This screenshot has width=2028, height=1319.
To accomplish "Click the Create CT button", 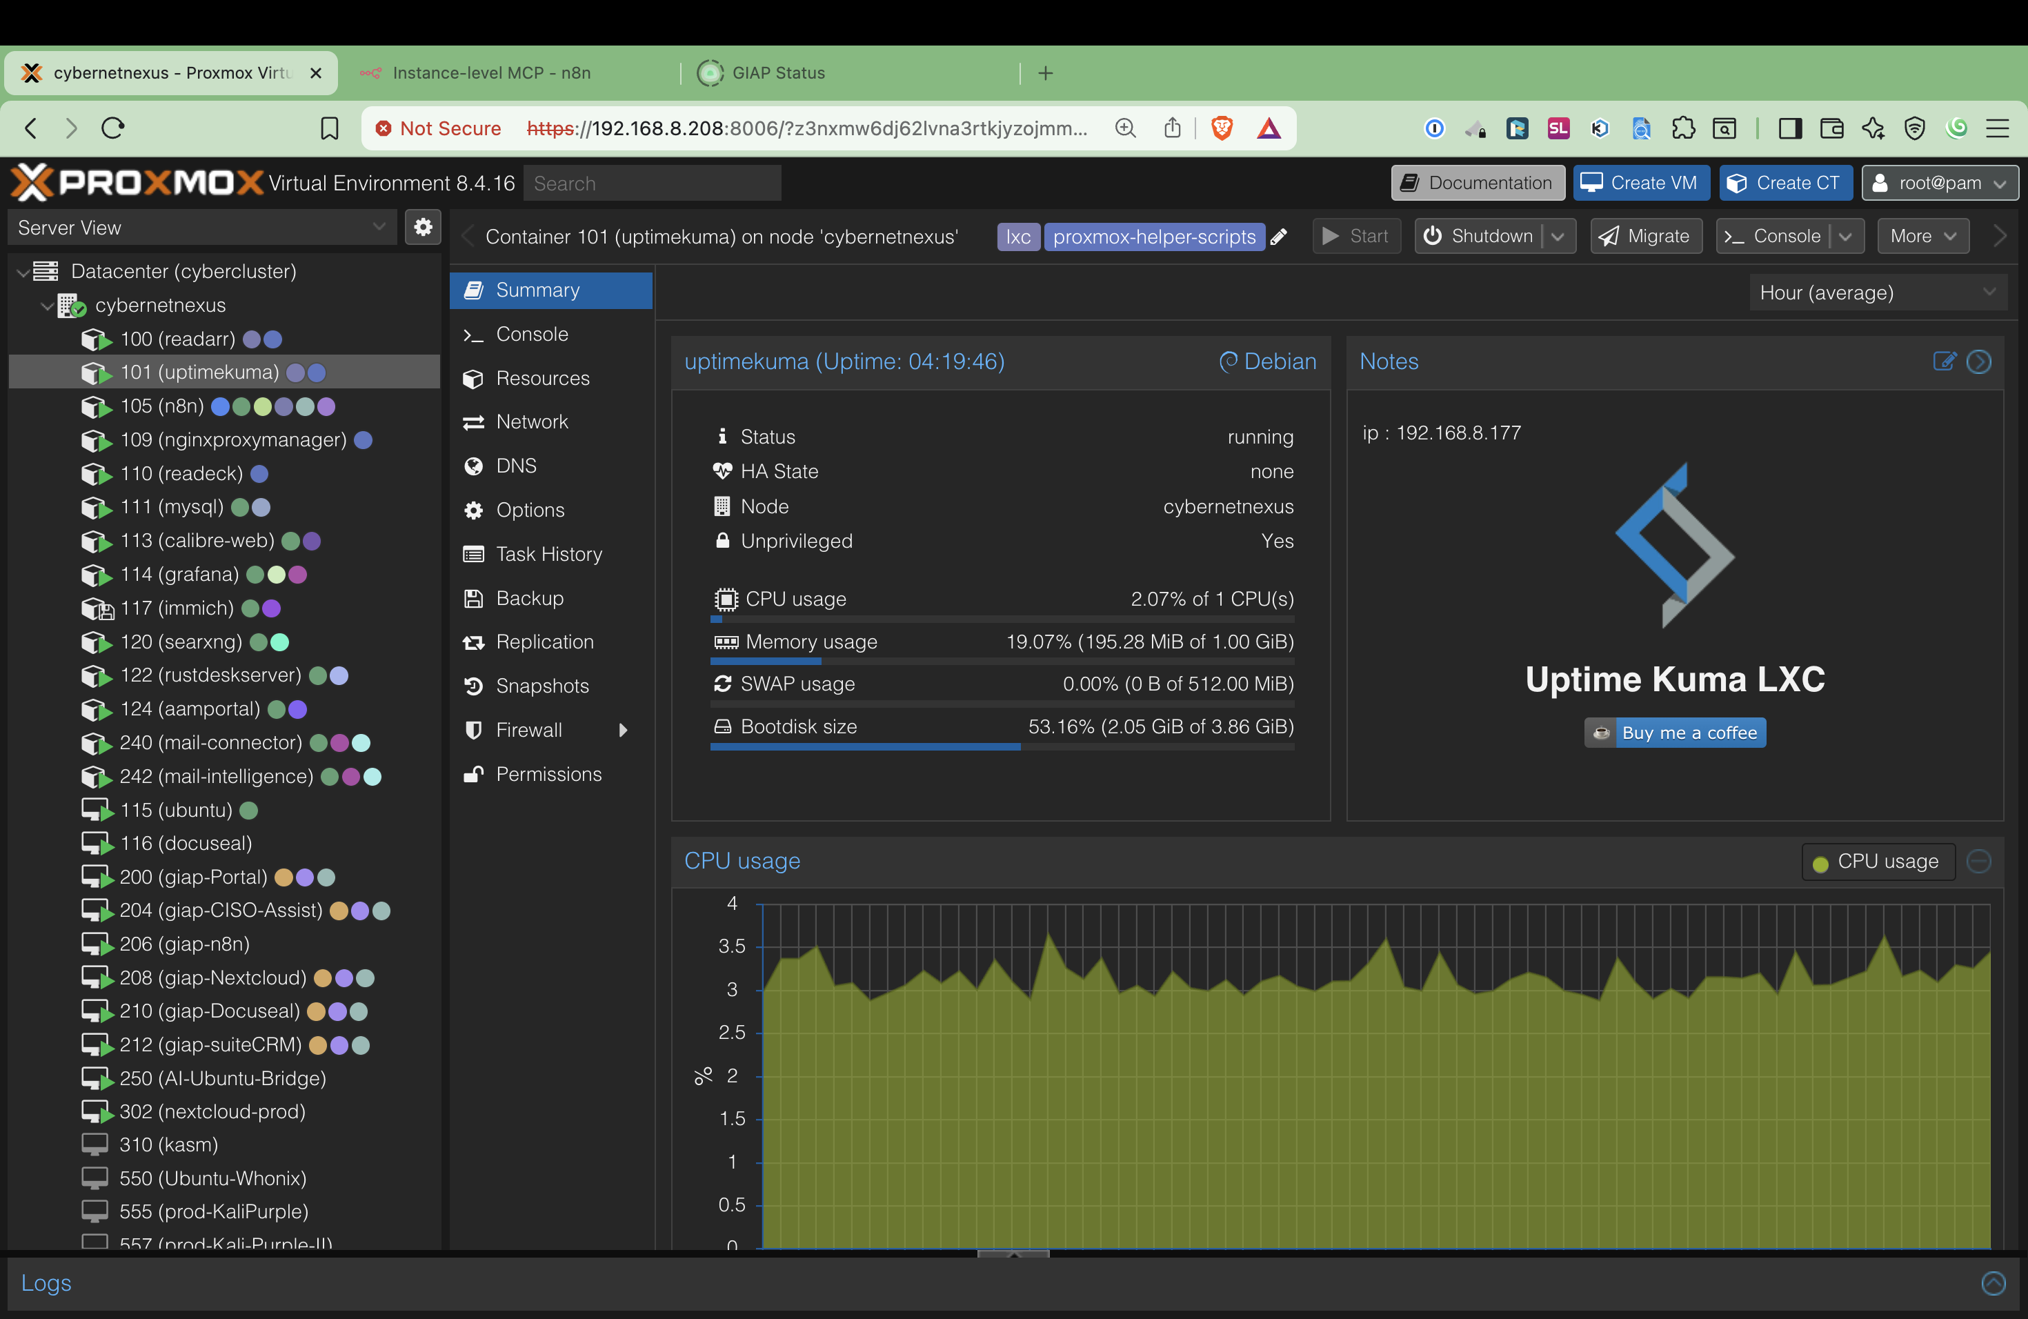I will tap(1785, 182).
